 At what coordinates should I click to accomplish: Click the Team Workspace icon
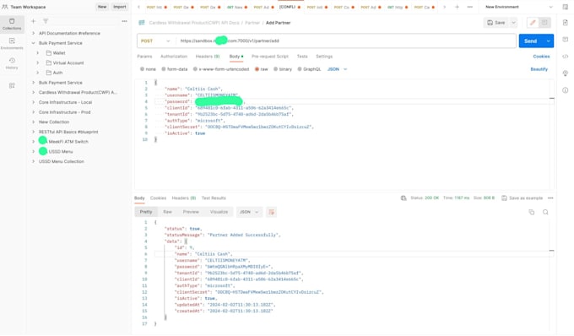tap(5, 7)
